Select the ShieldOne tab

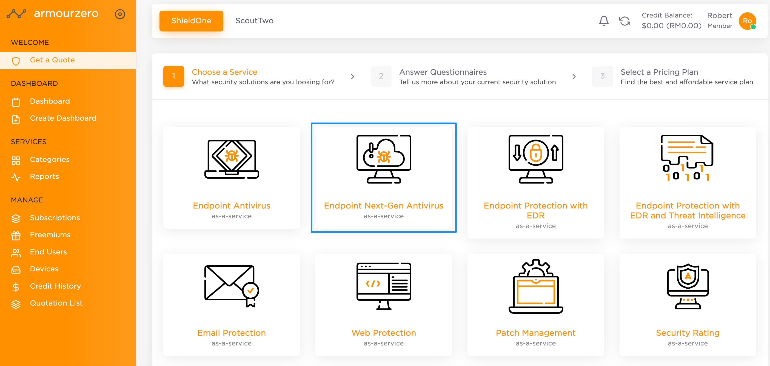[x=191, y=21]
